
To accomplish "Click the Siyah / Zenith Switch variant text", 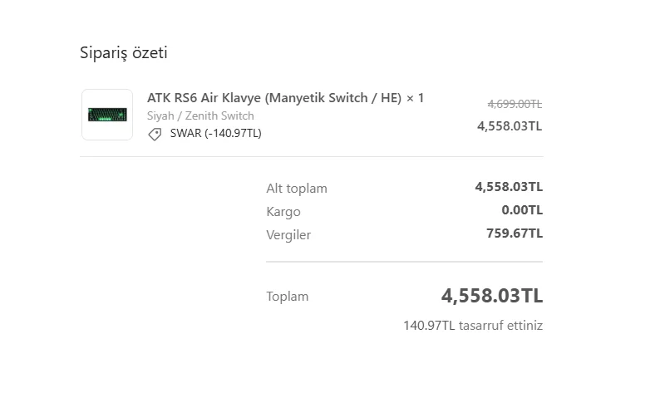I will point(200,115).
